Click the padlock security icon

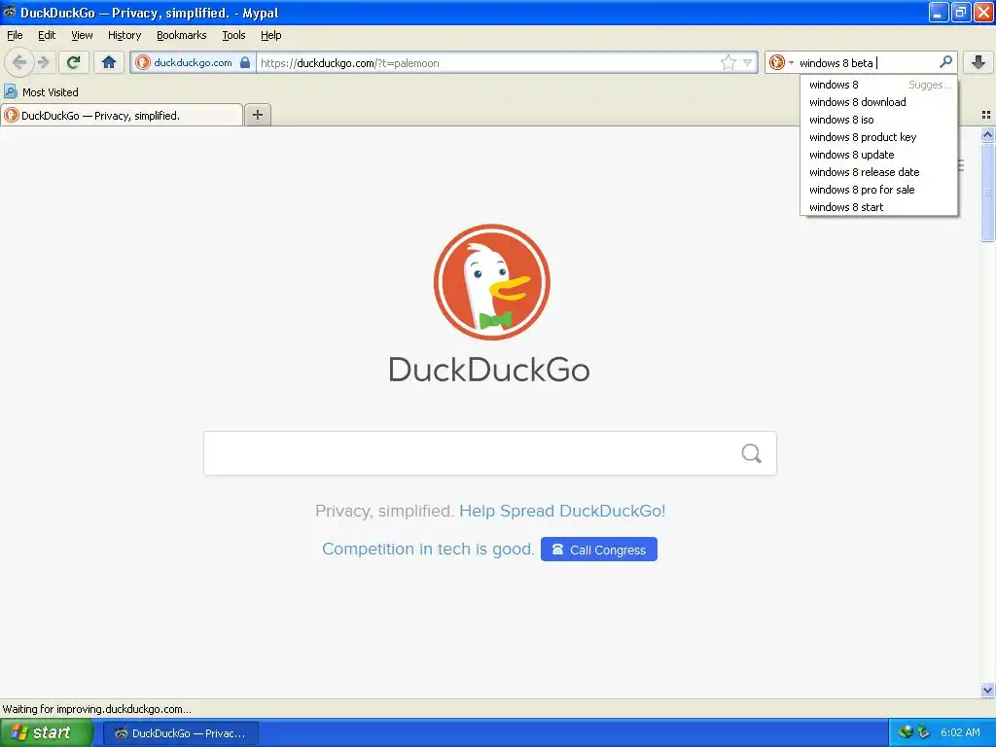pyautogui.click(x=245, y=63)
